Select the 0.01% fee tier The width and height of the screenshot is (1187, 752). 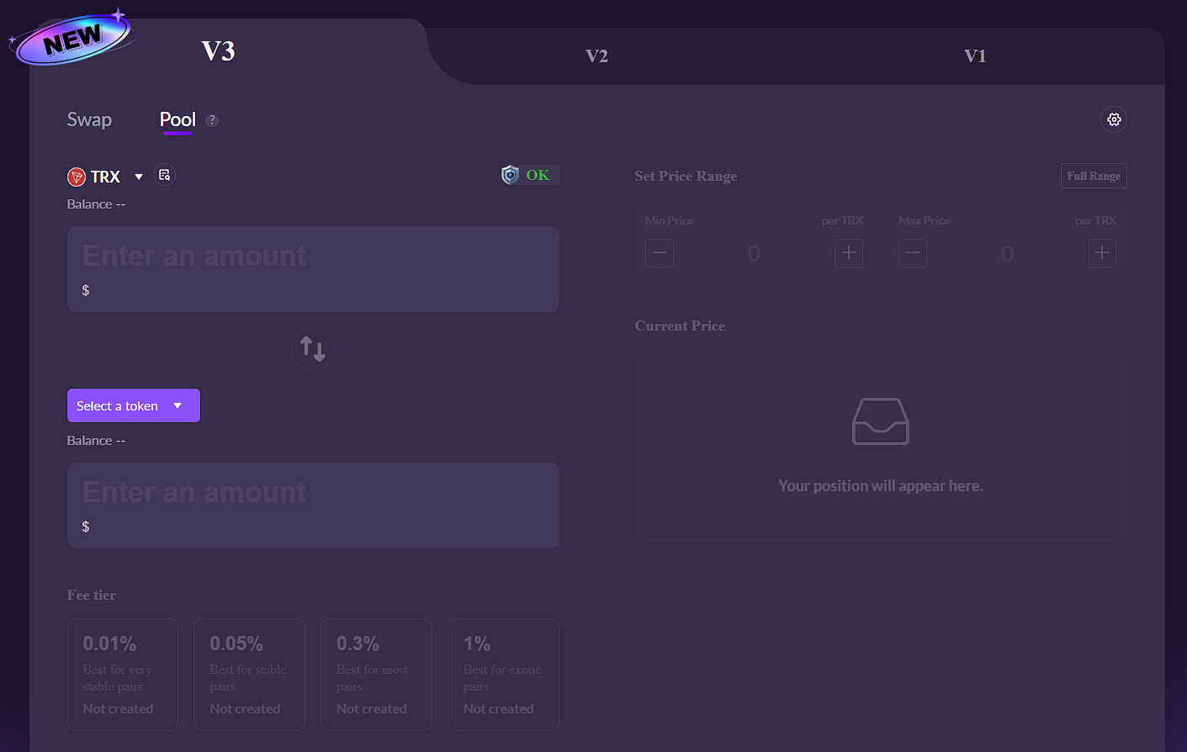tap(123, 675)
